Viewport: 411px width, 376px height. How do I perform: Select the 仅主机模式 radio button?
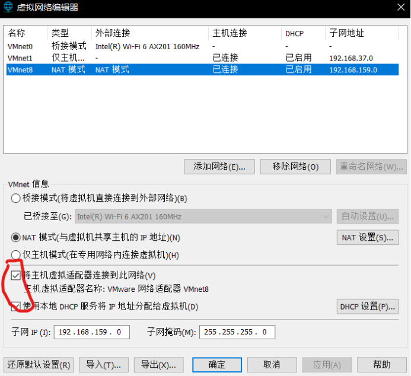tap(16, 254)
